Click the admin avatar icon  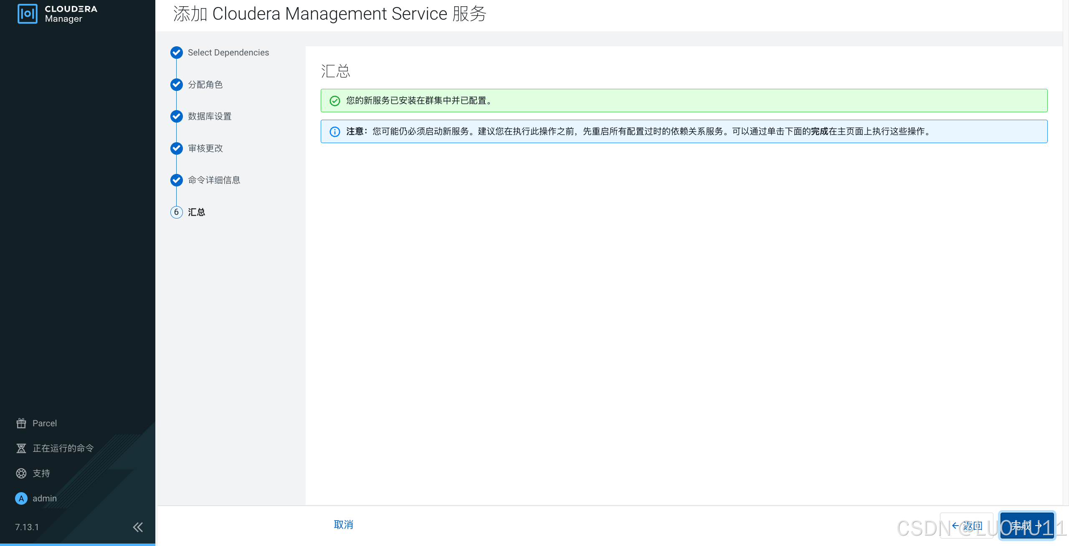click(21, 498)
